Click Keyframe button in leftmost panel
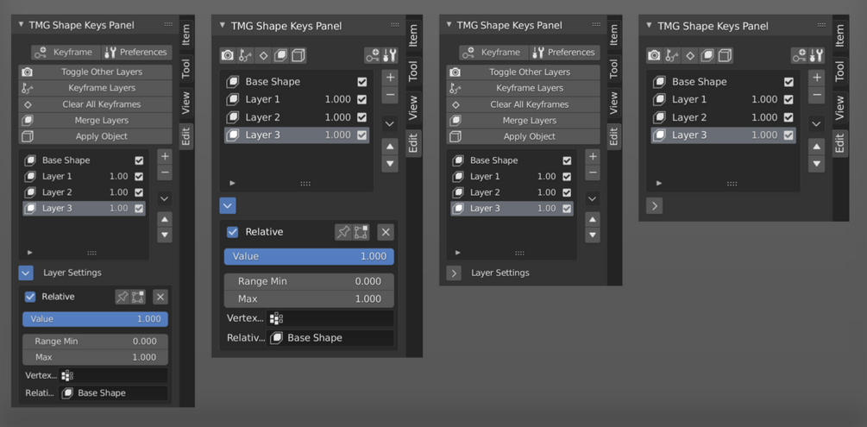Viewport: 867px width, 427px height. coord(66,53)
